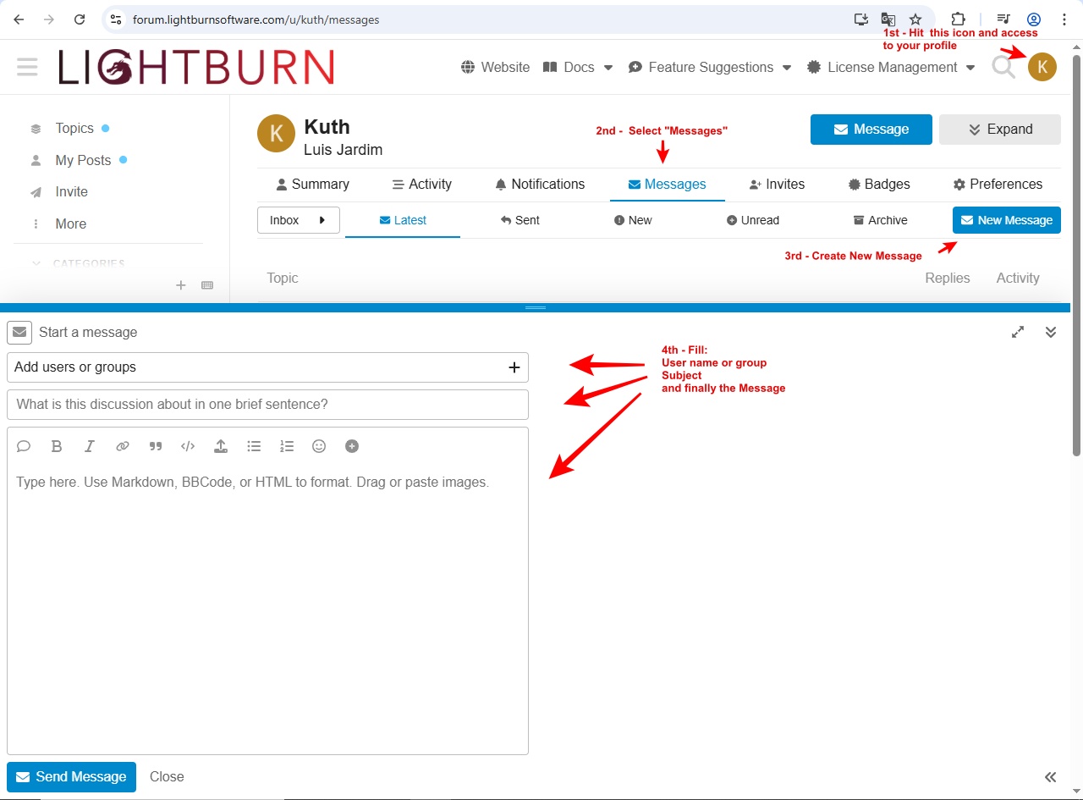Show Sent messages
Screen dimensions: 1083x800
tap(520, 220)
